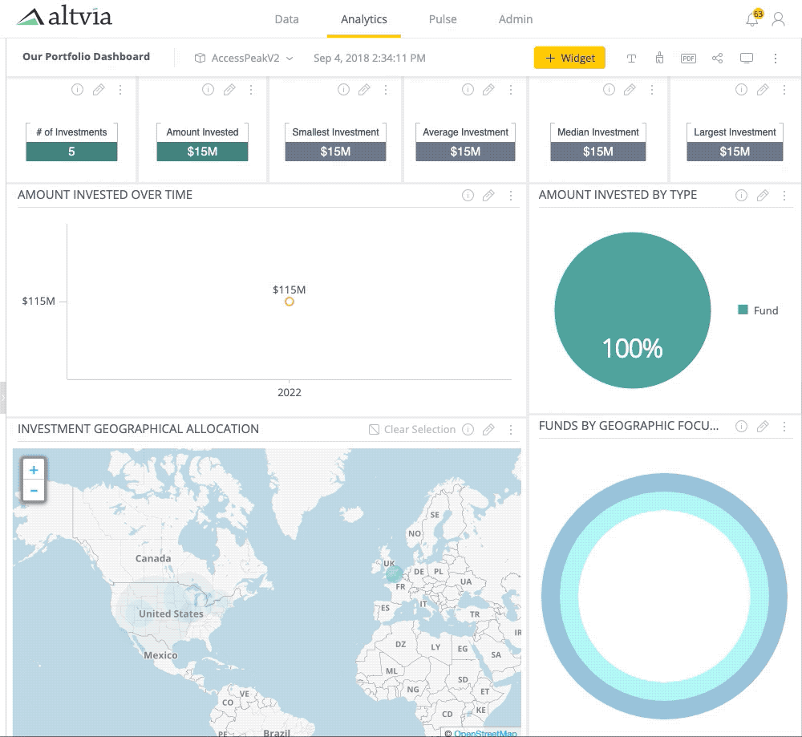Show info for Amount Invested By Type
Viewport: 802px width, 737px height.
tap(742, 196)
